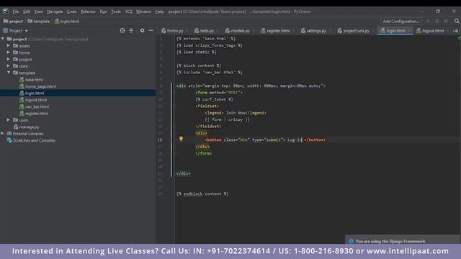Click the recent tabs list icon after logout.html
Image resolution: width=461 pixels, height=259 pixels.
click(x=456, y=30)
